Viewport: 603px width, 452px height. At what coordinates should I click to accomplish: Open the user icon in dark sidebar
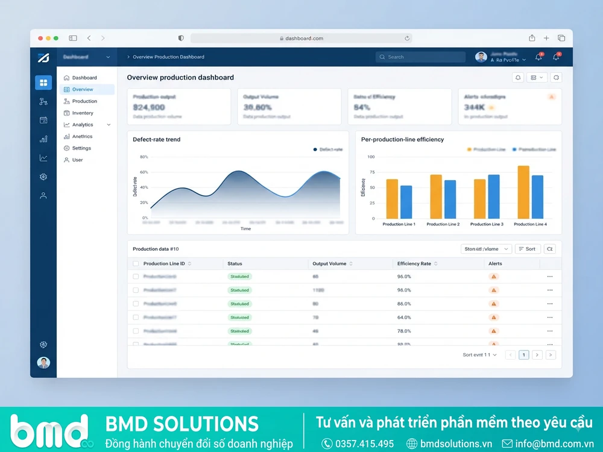pos(43,196)
